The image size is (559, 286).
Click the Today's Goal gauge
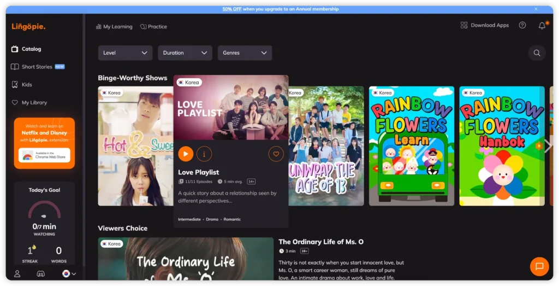point(45,210)
